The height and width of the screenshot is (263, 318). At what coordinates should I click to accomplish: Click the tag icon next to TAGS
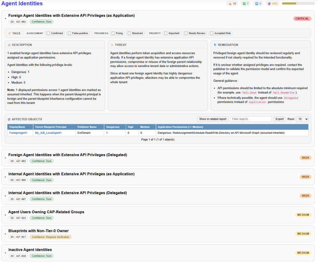(9, 33)
